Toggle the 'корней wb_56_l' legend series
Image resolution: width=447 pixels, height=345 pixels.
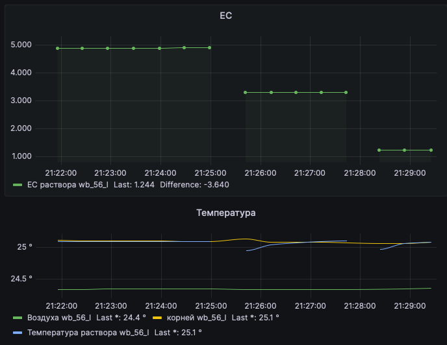196,318
